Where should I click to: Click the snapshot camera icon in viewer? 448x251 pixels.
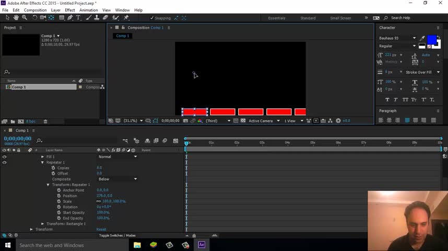tap(185, 121)
